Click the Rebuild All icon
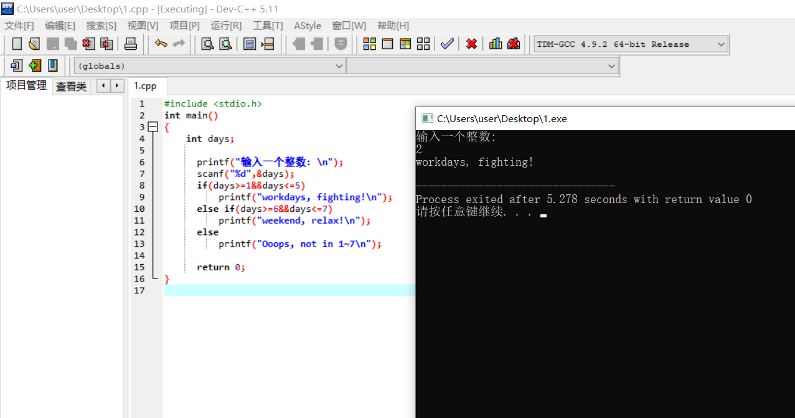Image resolution: width=795 pixels, height=418 pixels. [423, 44]
